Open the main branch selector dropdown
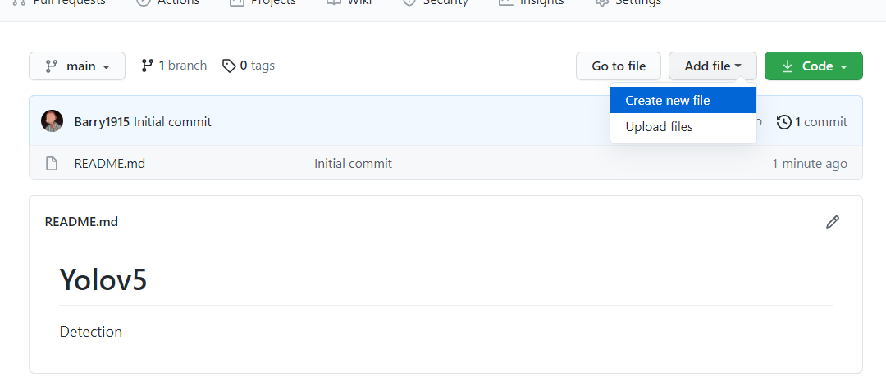This screenshot has width=886, height=385. (77, 66)
